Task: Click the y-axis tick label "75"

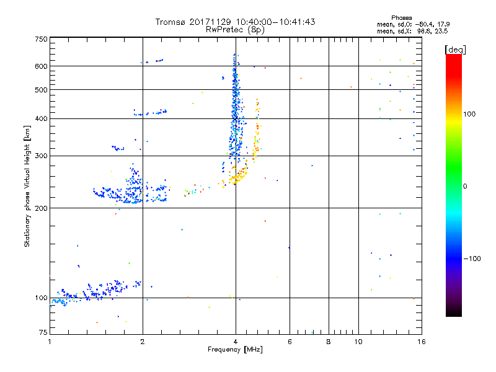Action: [x=43, y=332]
